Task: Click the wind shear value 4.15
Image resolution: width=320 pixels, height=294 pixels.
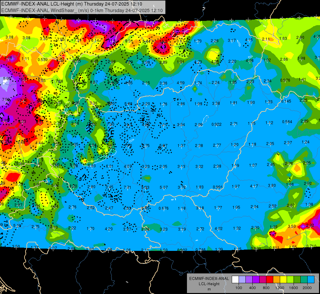Action: tap(249, 40)
